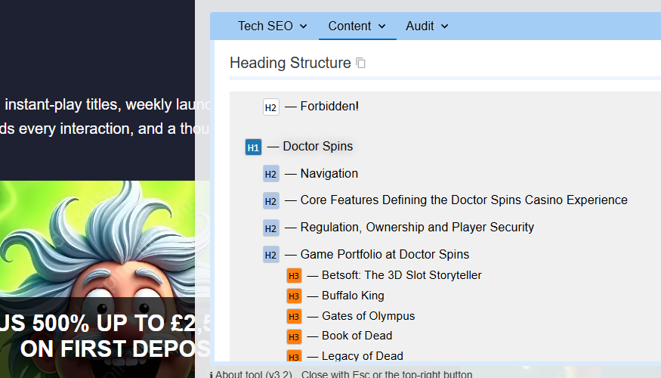
Task: Click the Regulation, Ownership and Player Security heading
Action: [x=416, y=228]
